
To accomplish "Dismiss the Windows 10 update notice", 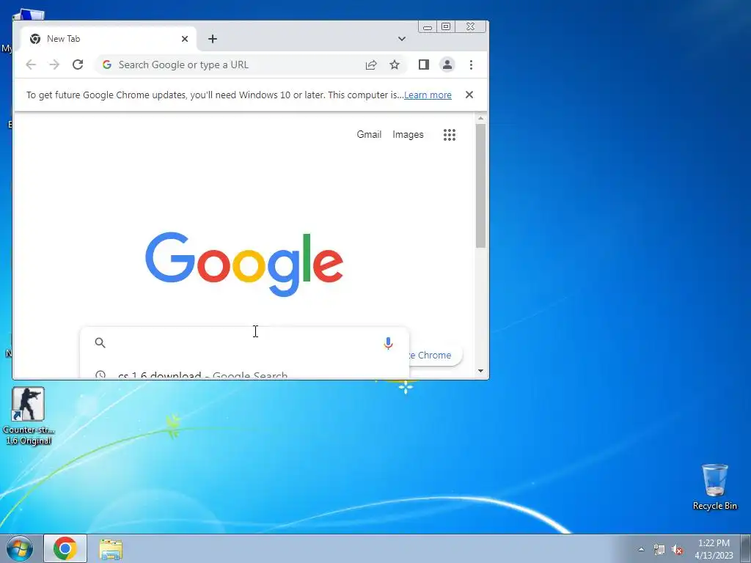I will point(469,95).
